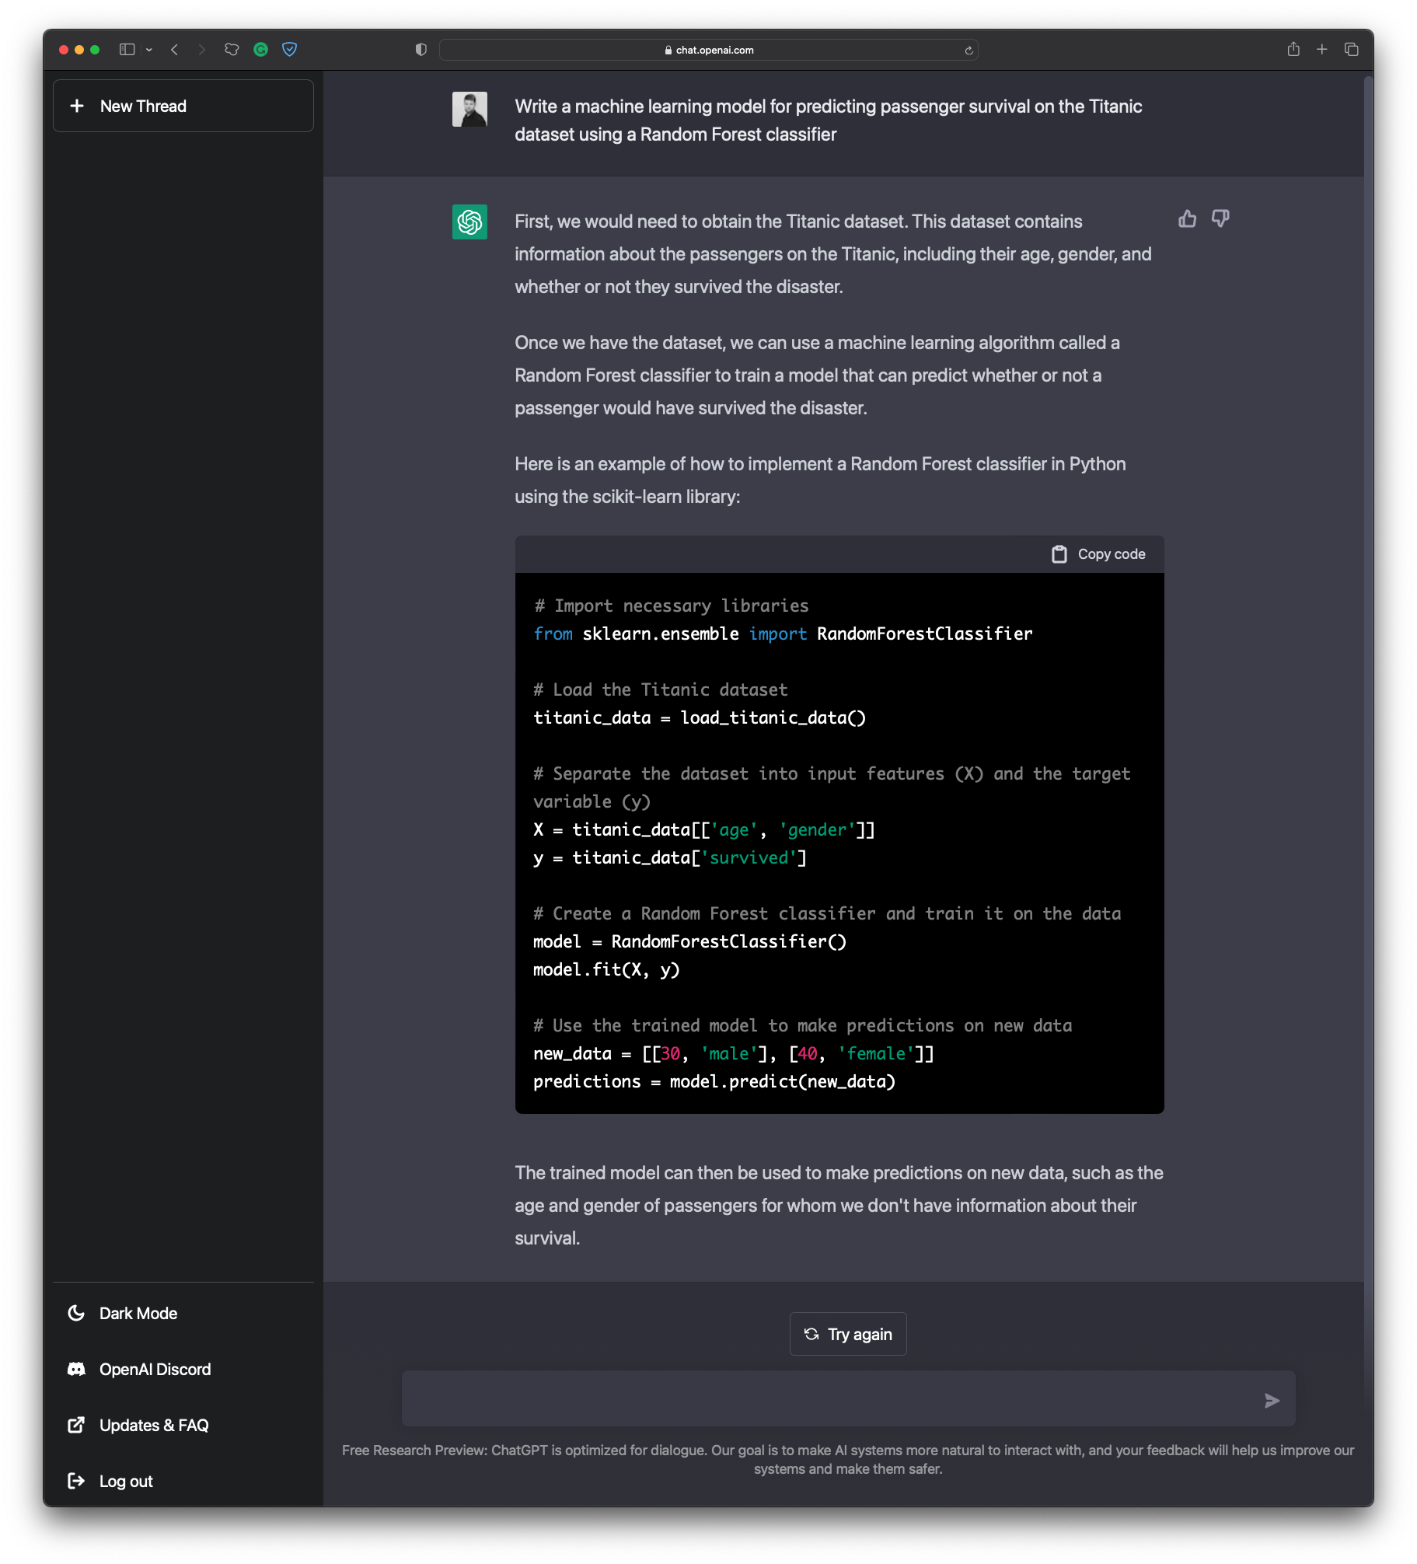The width and height of the screenshot is (1417, 1564).
Task: Click the blue shield extension icon
Action: click(289, 50)
